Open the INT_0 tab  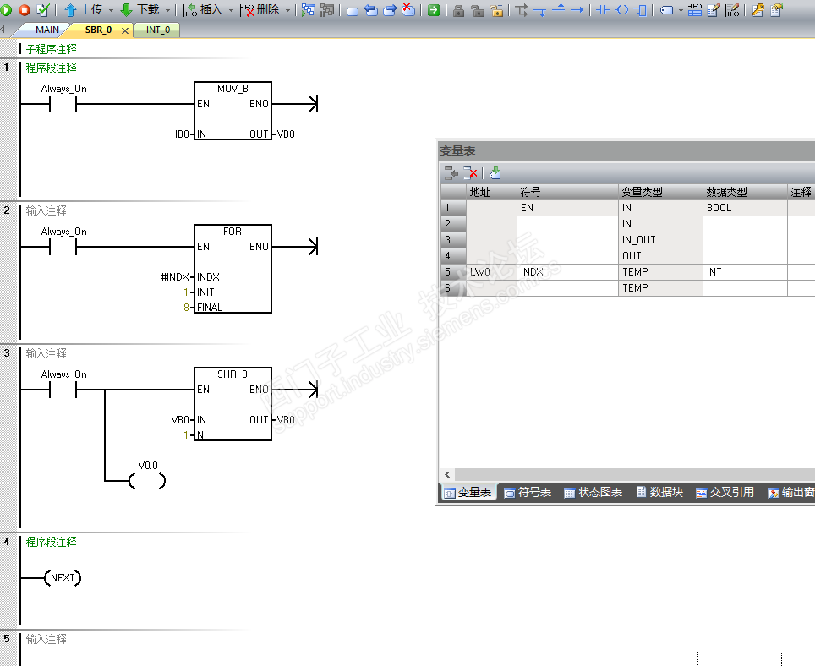158,30
